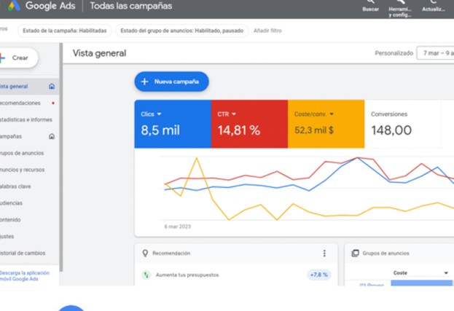Click Añadir filtro field
Screen dimensions: 454x311
267,31
